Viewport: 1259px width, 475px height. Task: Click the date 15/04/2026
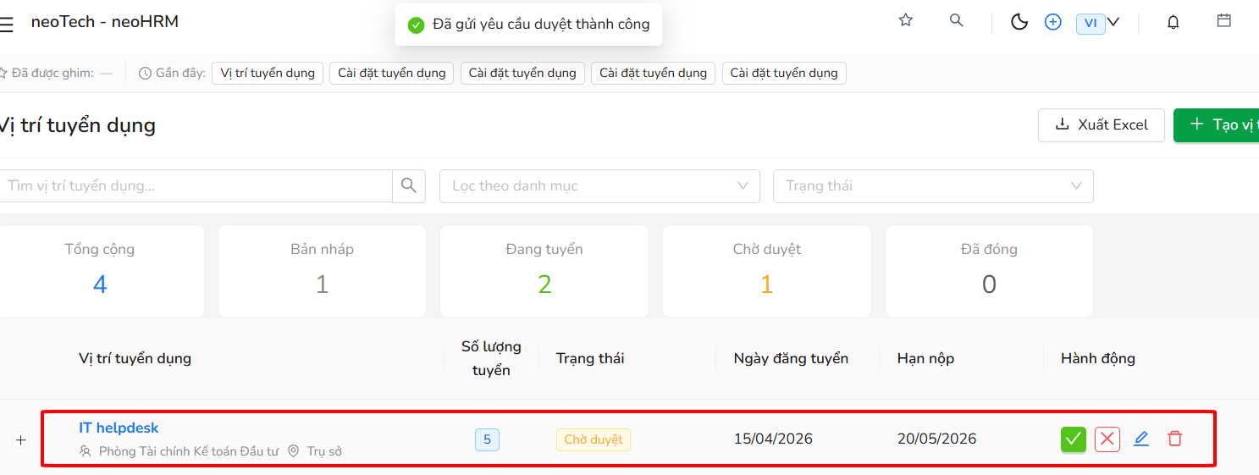773,439
